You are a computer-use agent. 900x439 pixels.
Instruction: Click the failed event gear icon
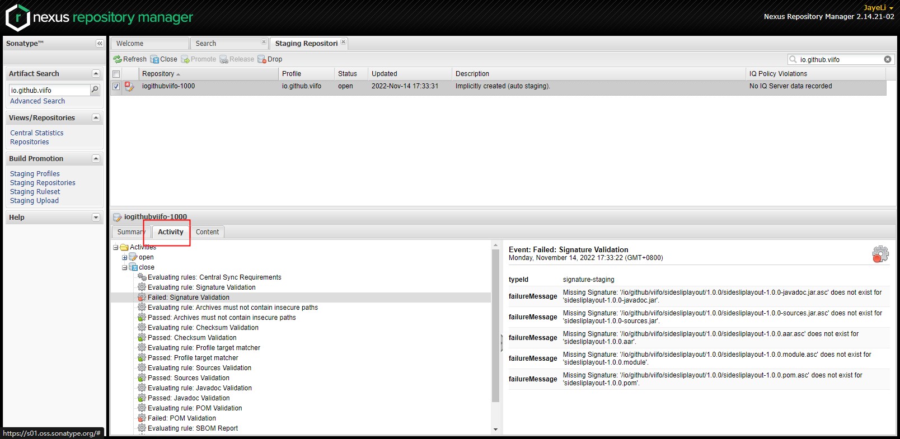click(880, 254)
